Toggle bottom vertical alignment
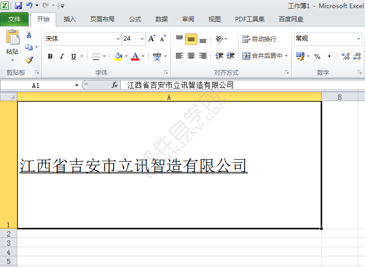The width and height of the screenshot is (365, 267). (x=203, y=39)
